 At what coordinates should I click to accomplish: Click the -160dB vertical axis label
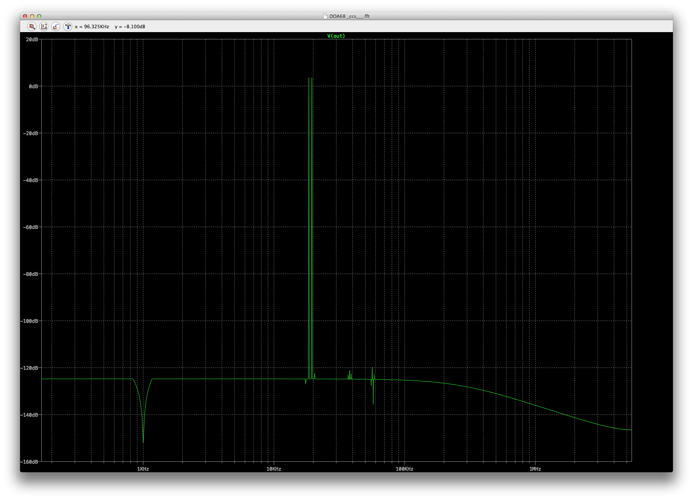[x=29, y=462]
